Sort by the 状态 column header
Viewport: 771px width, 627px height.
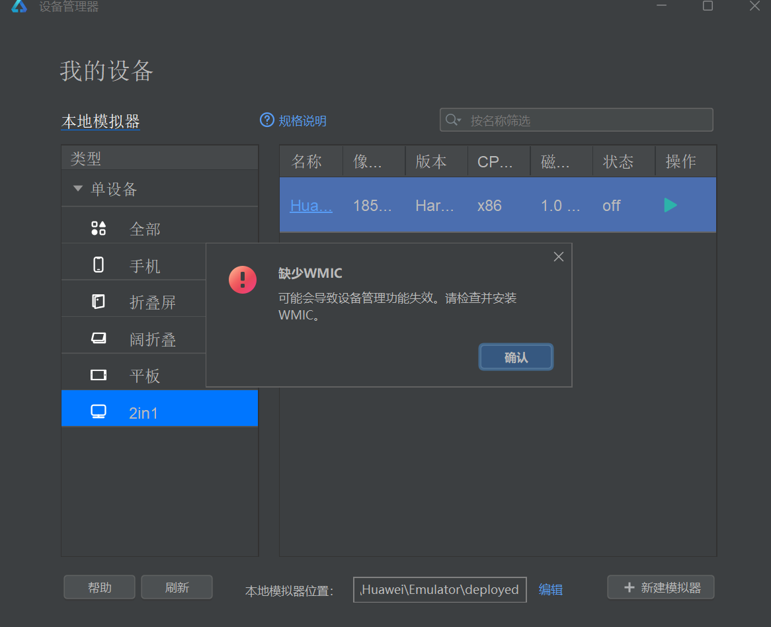pos(624,161)
